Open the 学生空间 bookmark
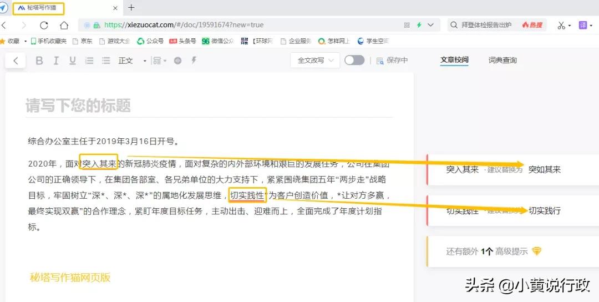The width and height of the screenshot is (599, 302). point(373,41)
